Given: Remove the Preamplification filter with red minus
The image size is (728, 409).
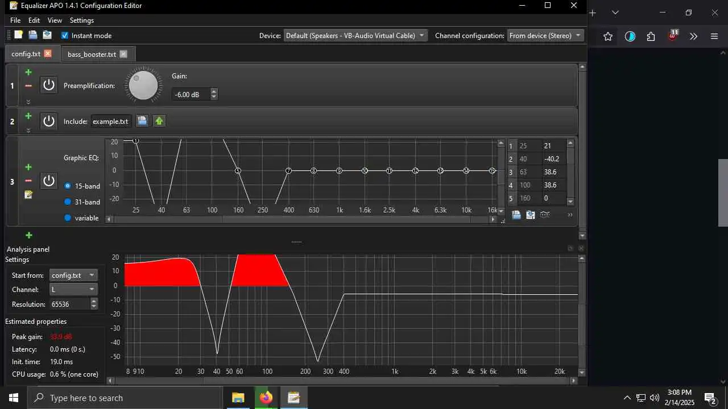Looking at the screenshot, I should click(28, 86).
